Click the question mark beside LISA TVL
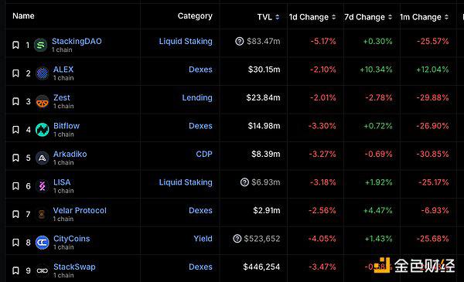 point(244,182)
